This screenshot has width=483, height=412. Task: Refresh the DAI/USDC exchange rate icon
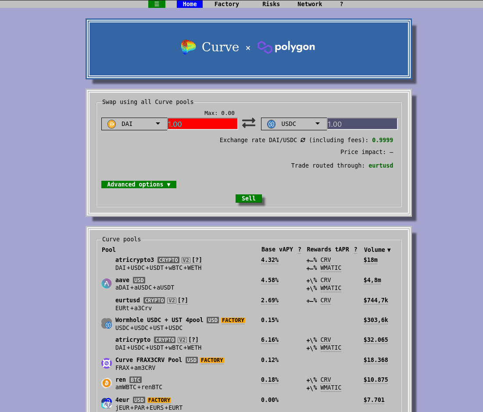(x=303, y=140)
